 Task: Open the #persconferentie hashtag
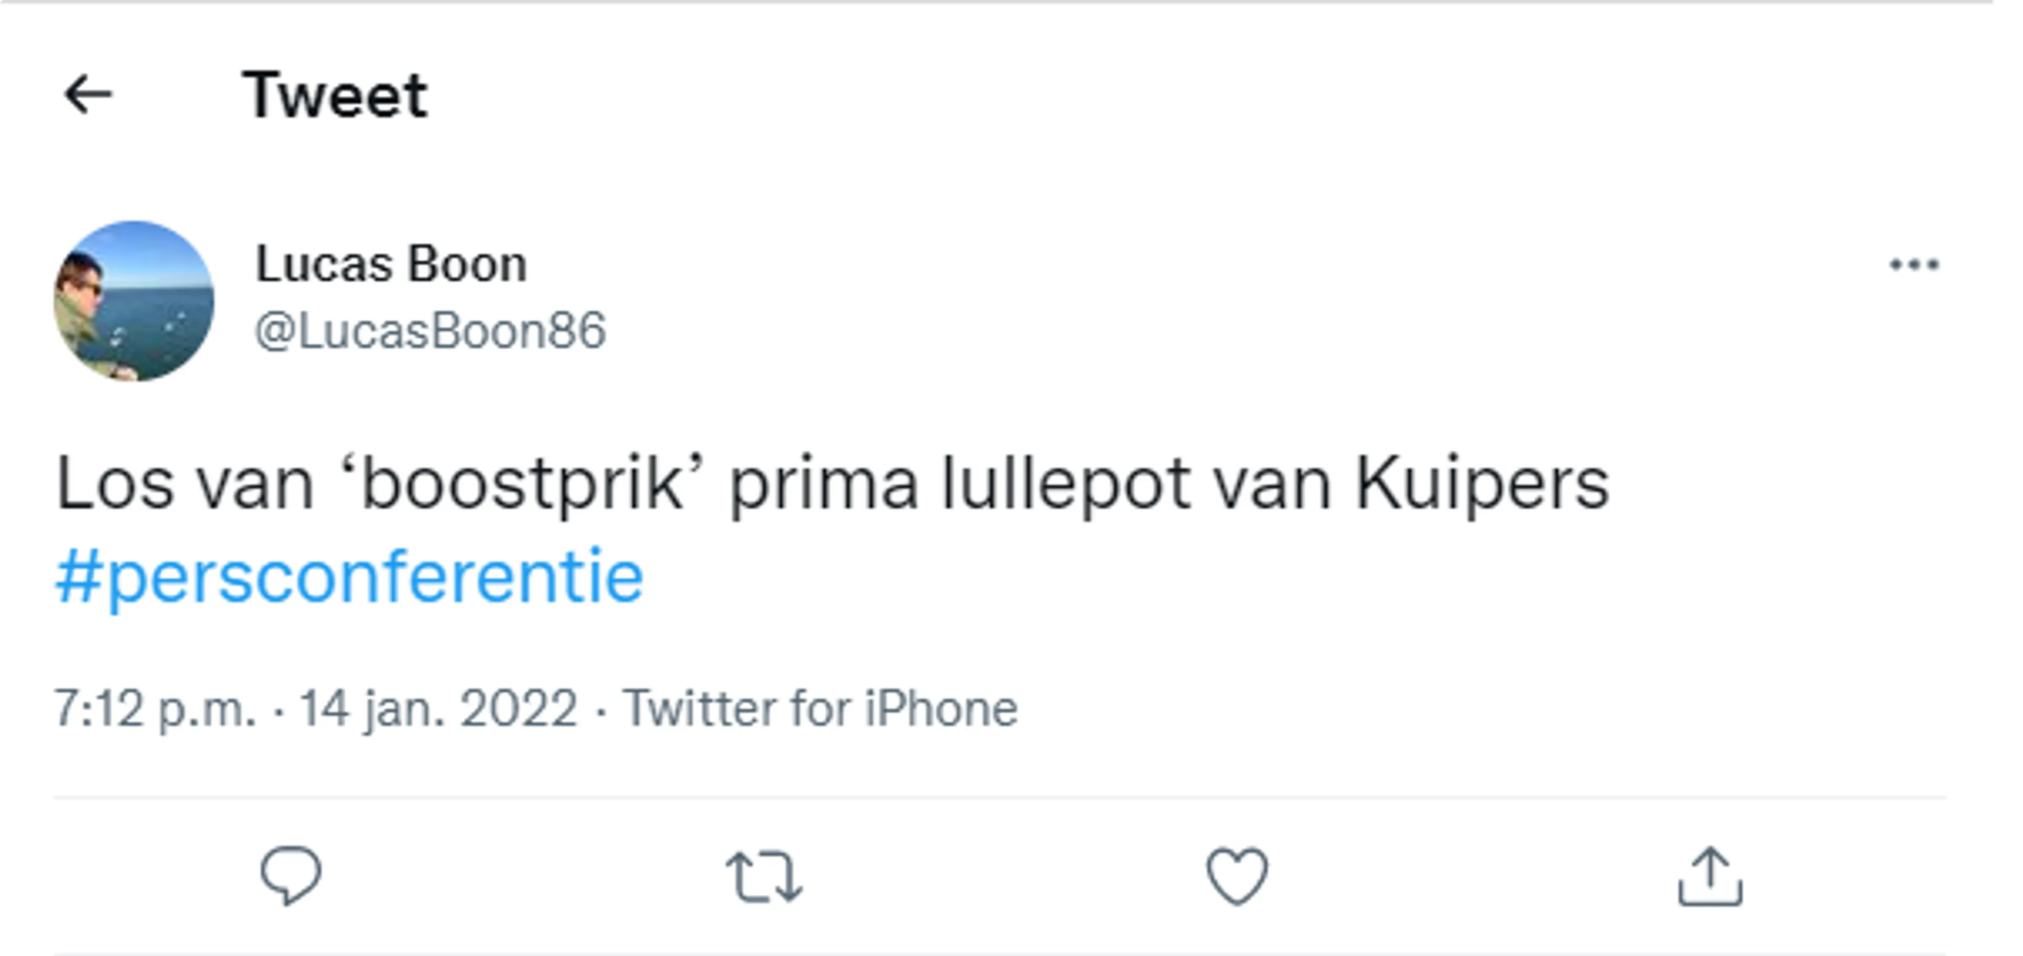click(x=349, y=577)
